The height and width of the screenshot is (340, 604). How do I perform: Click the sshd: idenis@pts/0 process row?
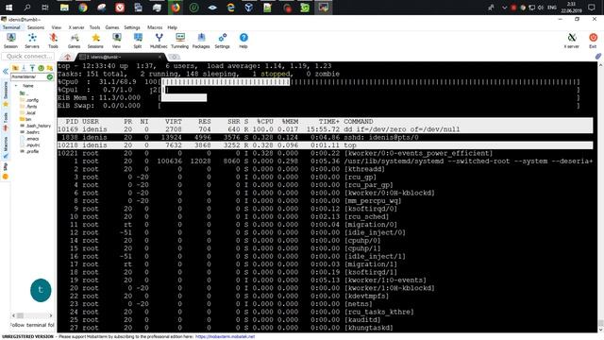point(325,137)
